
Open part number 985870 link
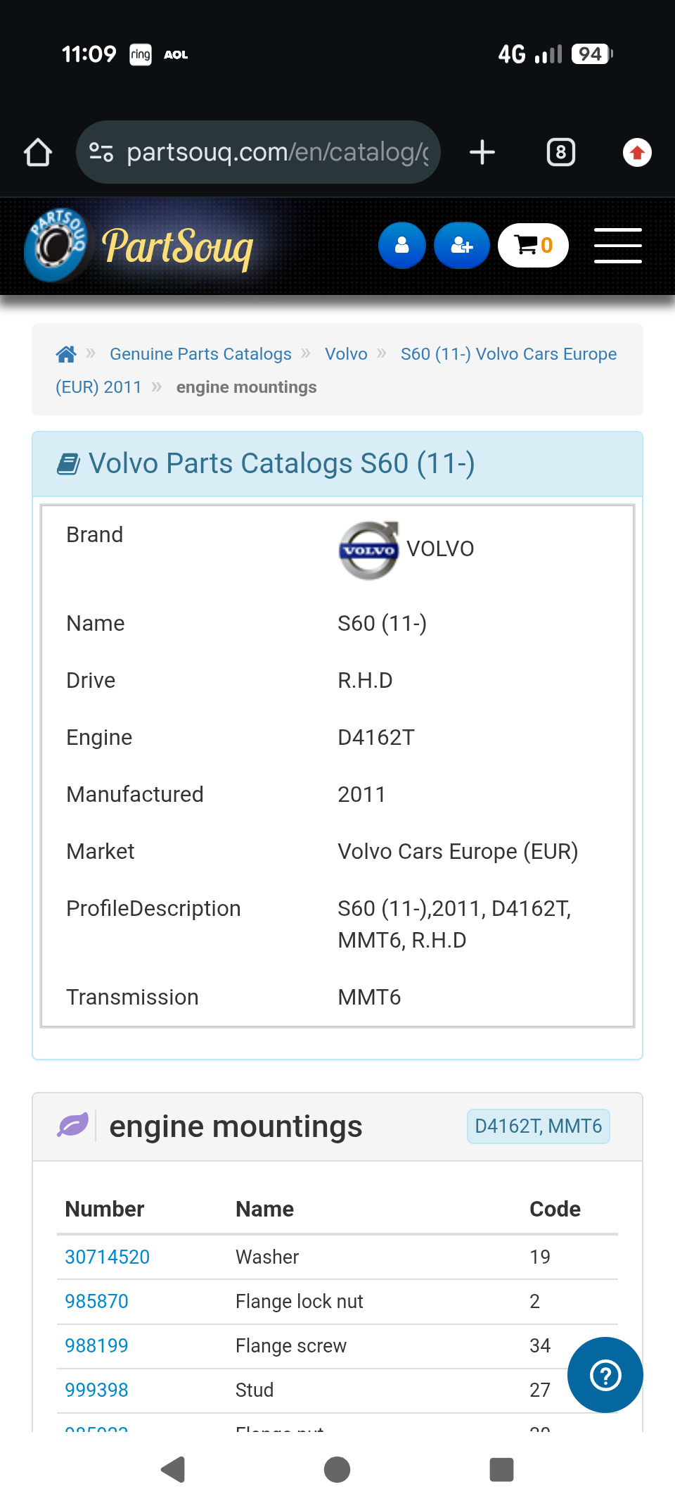click(96, 1301)
